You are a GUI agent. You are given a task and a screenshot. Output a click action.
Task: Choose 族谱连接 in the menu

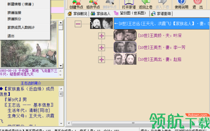pos(14,13)
